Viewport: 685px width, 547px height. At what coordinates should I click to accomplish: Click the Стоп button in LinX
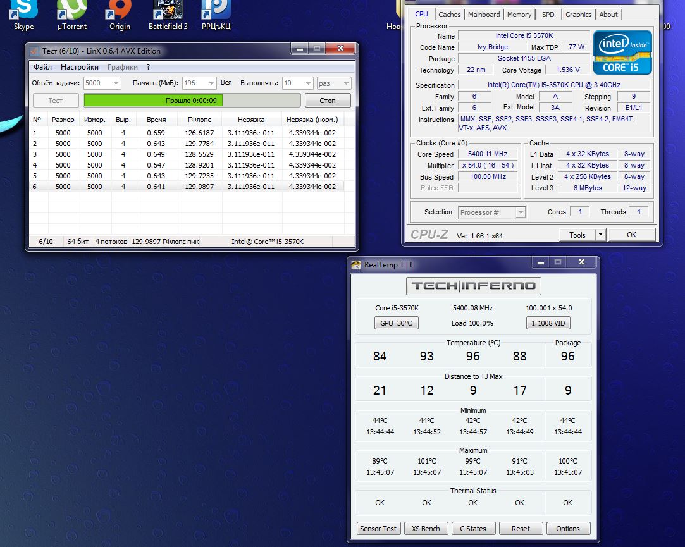(x=328, y=101)
